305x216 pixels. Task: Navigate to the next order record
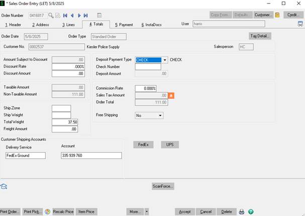[x=79, y=15]
